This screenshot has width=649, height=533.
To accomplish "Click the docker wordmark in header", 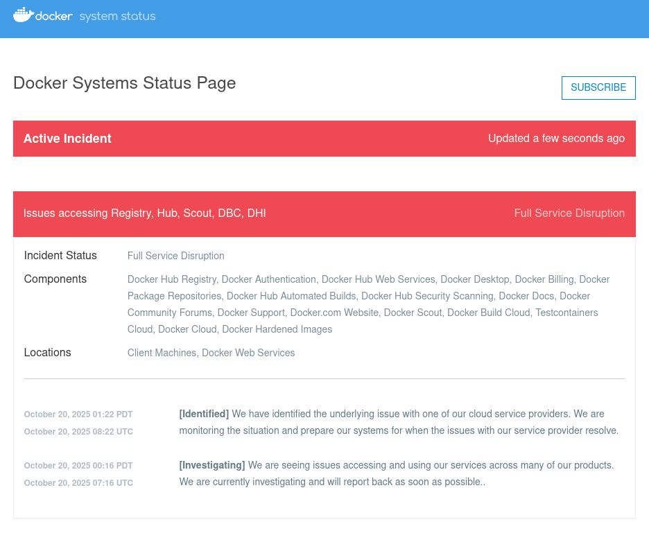I will click(x=54, y=16).
